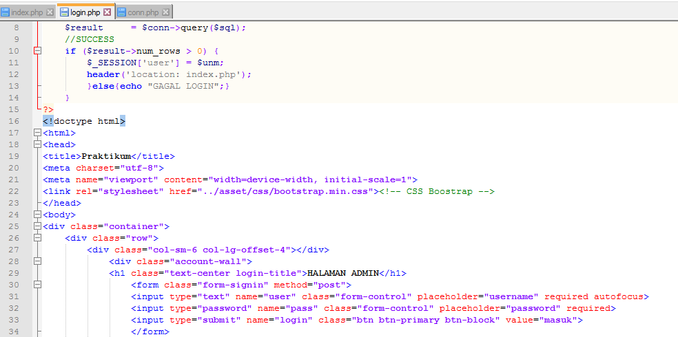The width and height of the screenshot is (678, 337).
Task: Click line number 34 in the margin
Action: [14, 331]
